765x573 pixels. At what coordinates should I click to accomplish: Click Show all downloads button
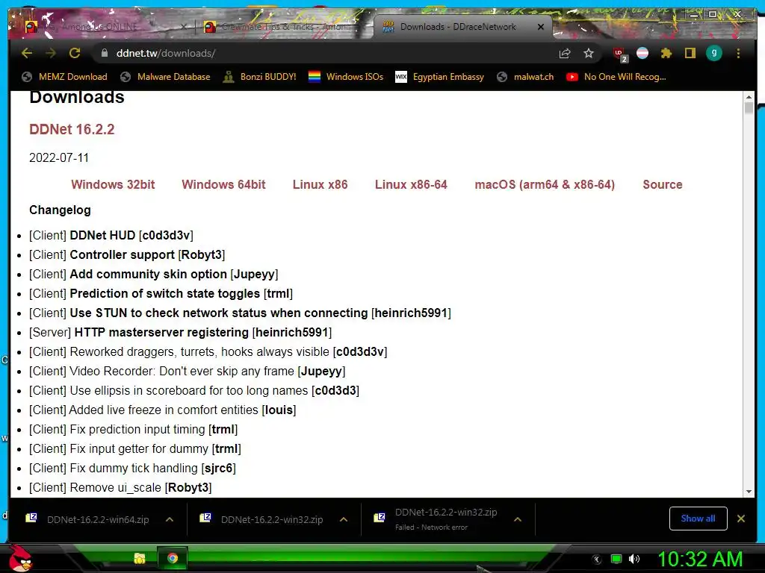699,519
